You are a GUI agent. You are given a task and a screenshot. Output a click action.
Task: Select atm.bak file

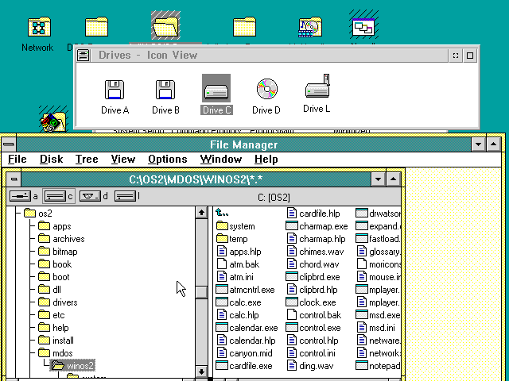pos(238,264)
